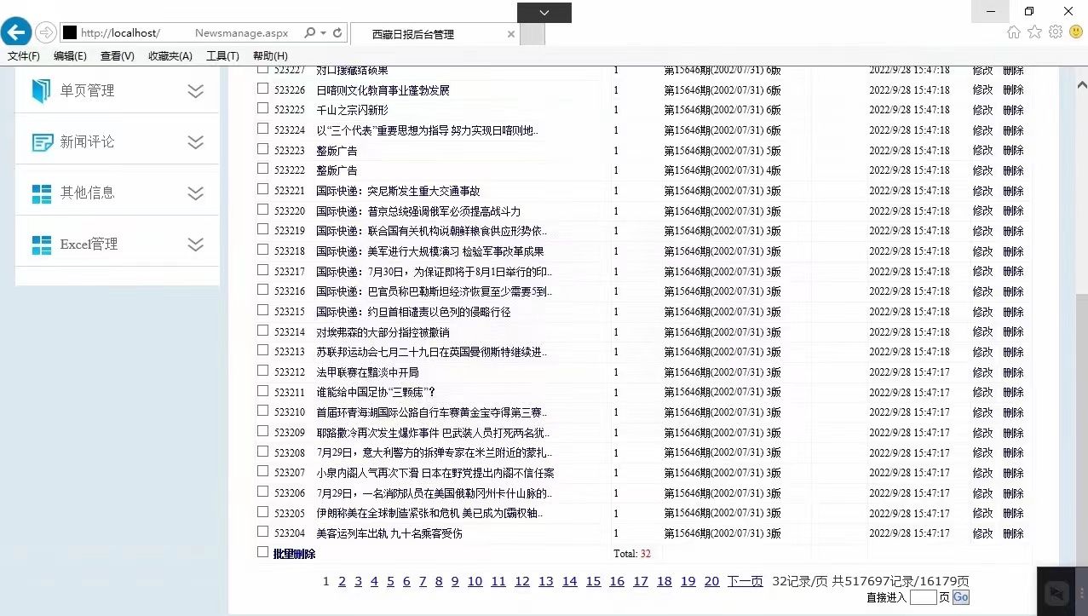Expand the 其他信息 section chevron
Viewport: 1088px width, 616px height.
click(x=196, y=193)
